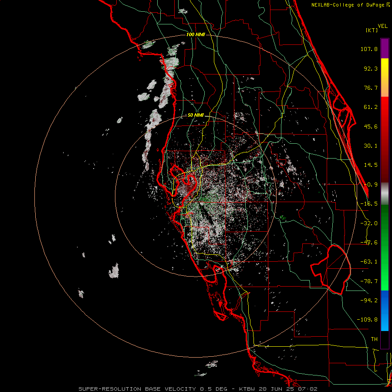Select the bright green color bar segment
Viewport: 392px width, 392px height.
(x=385, y=247)
